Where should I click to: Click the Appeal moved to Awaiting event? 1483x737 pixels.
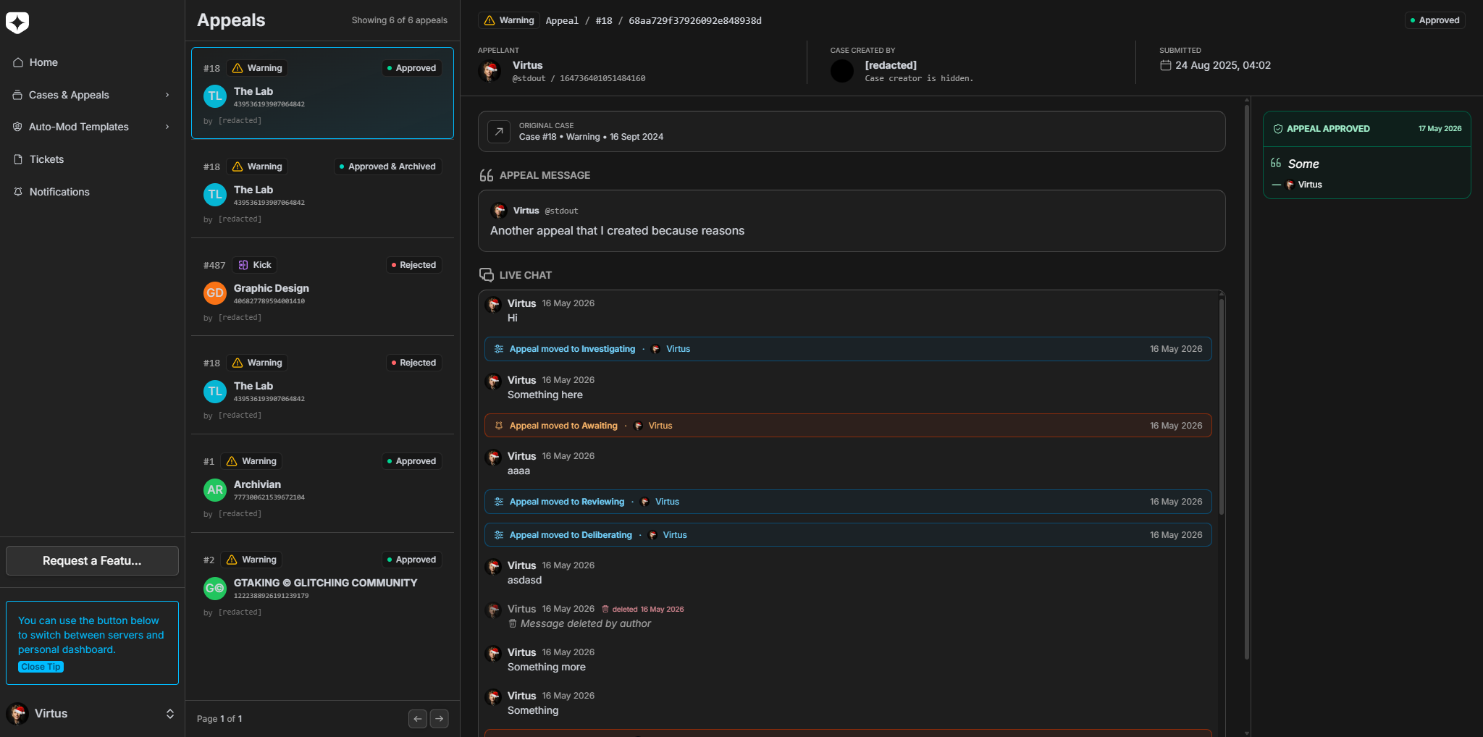pos(848,426)
